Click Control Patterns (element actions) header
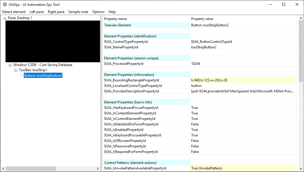The image size is (304, 172). (x=200, y=163)
